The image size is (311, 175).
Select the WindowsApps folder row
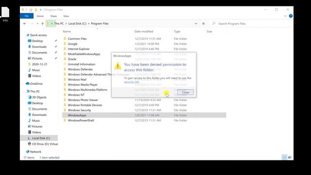(x=144, y=115)
